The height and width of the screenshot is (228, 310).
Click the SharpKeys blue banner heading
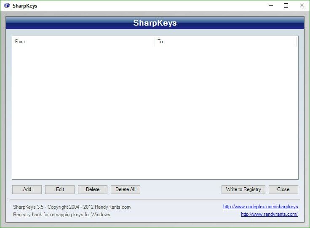click(x=155, y=23)
